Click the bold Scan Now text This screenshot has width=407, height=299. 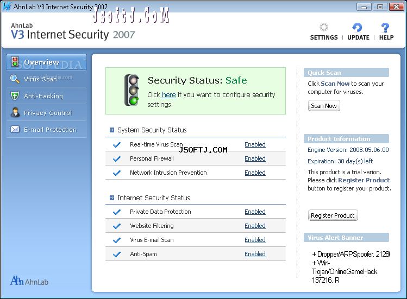(x=335, y=84)
